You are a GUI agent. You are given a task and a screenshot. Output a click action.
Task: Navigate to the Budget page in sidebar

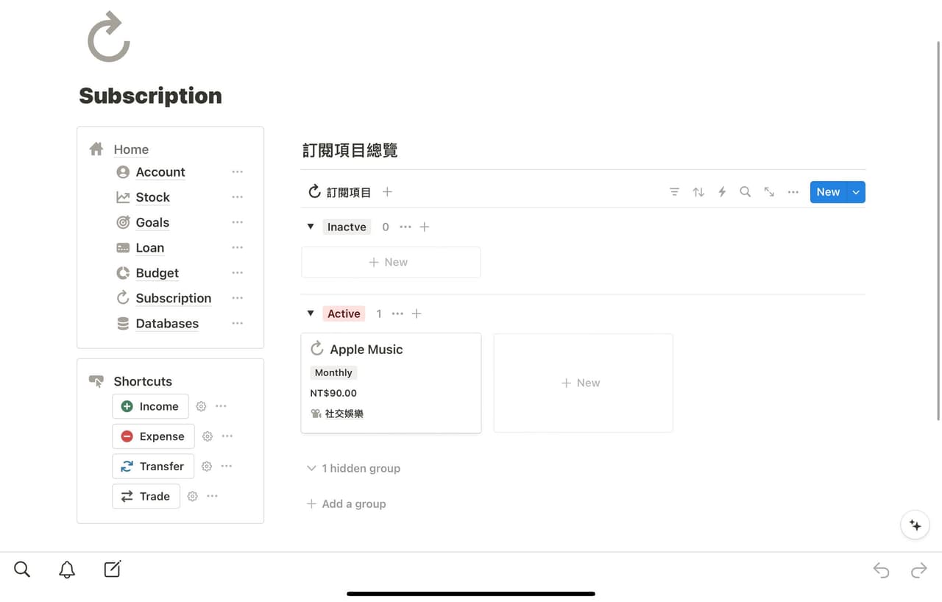tap(157, 273)
